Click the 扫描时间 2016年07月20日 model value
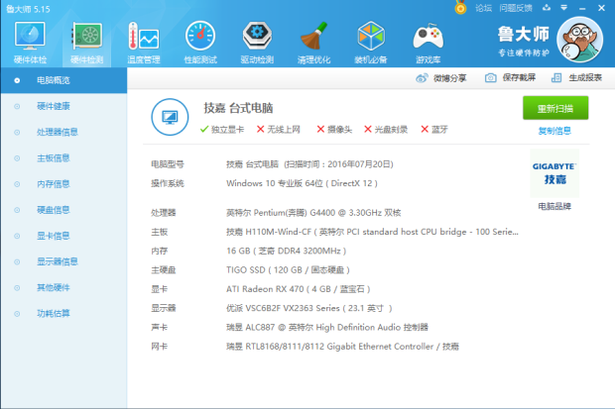The width and height of the screenshot is (615, 409). [x=309, y=164]
